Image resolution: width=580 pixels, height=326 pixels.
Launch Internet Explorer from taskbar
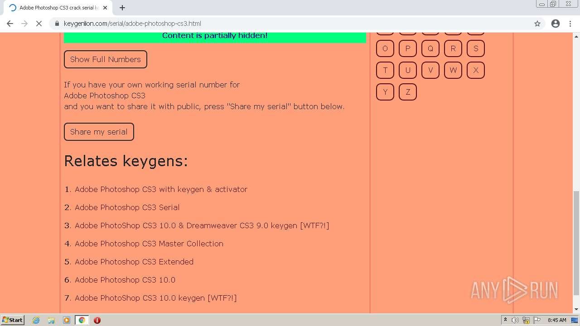pos(36,320)
